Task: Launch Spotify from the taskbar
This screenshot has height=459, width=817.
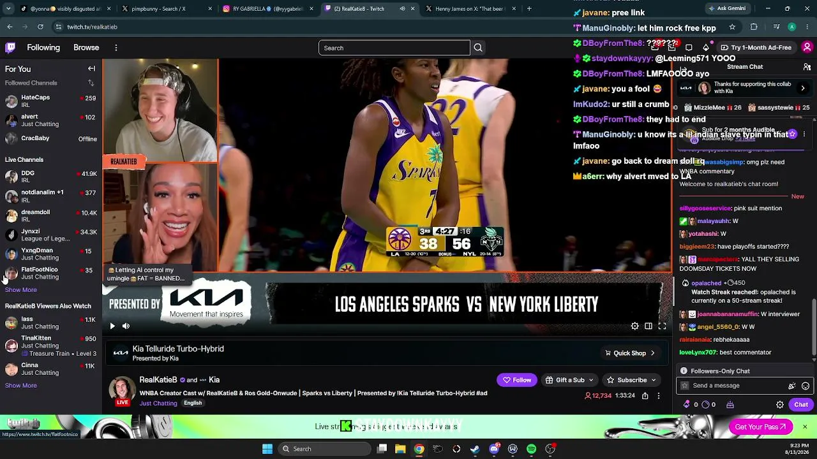Action: pyautogui.click(x=532, y=449)
